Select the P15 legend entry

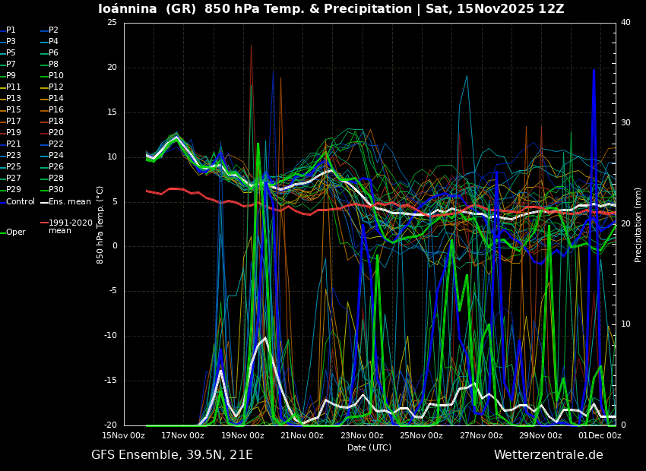coord(14,110)
